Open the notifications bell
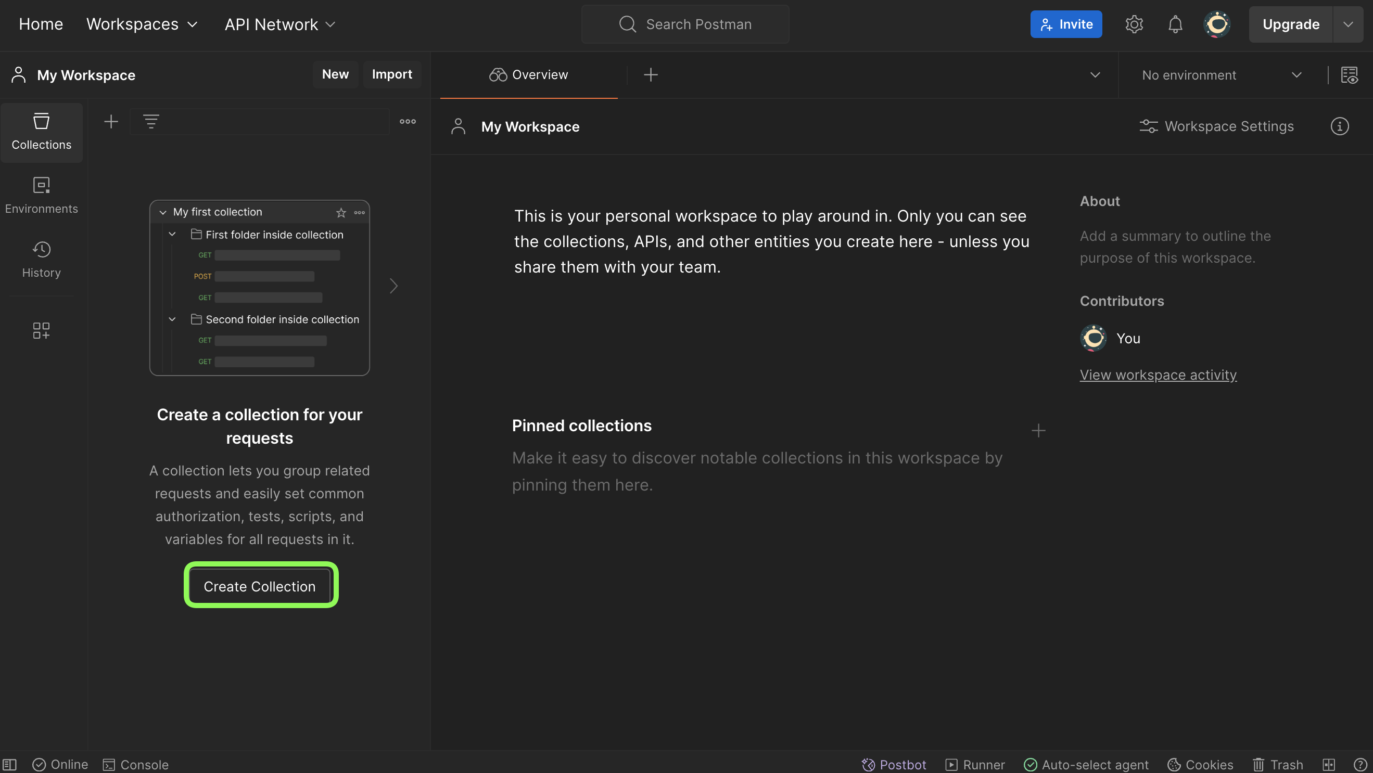 pyautogui.click(x=1175, y=24)
